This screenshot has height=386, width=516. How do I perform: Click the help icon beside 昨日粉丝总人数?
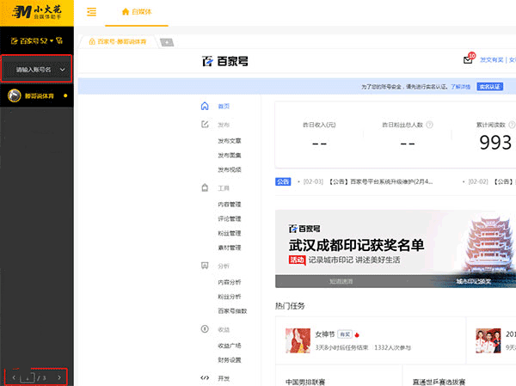click(x=429, y=125)
